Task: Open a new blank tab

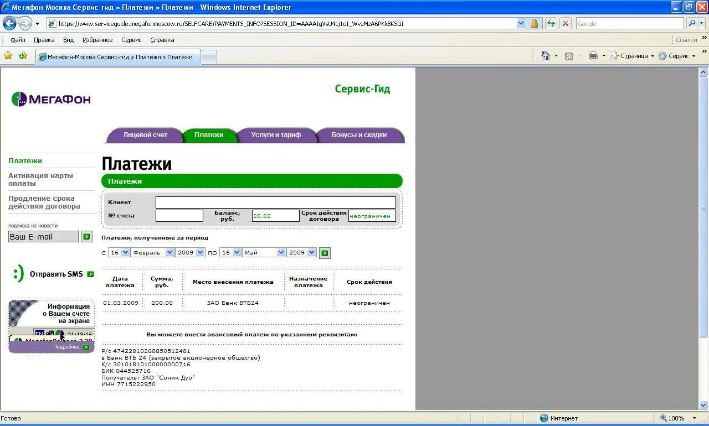Action: coord(208,57)
